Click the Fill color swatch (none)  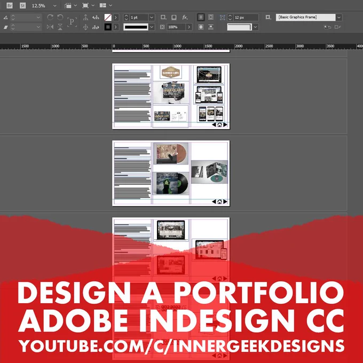tap(108, 18)
